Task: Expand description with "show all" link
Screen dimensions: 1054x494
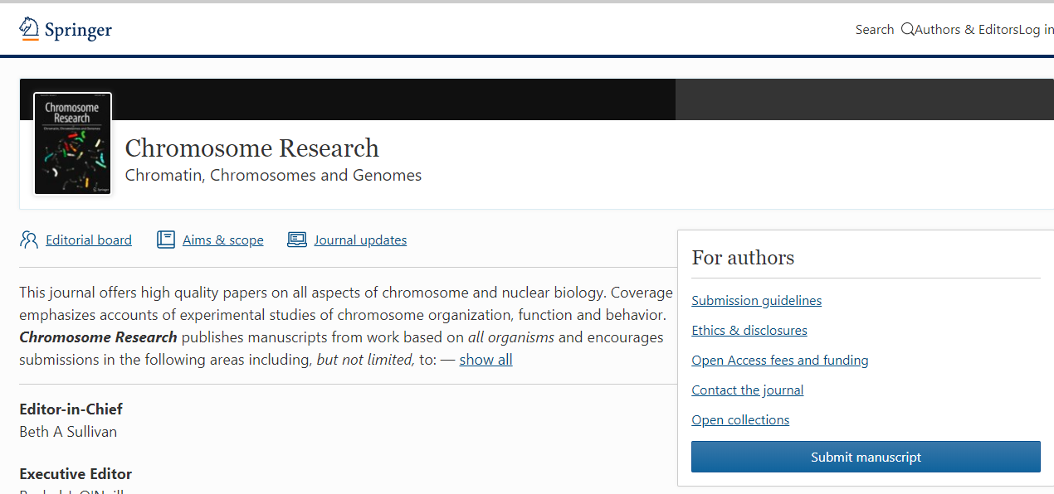Action: (486, 360)
